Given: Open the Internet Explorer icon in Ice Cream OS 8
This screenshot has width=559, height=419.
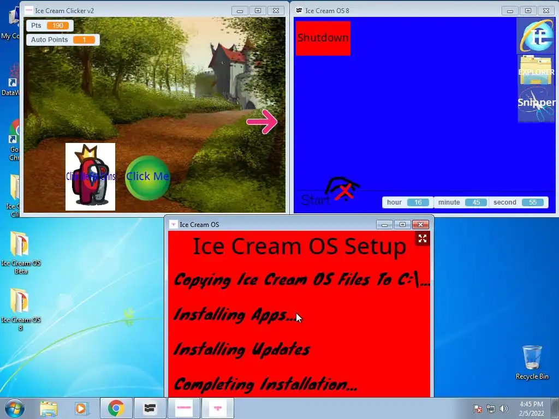Looking at the screenshot, I should tap(536, 37).
